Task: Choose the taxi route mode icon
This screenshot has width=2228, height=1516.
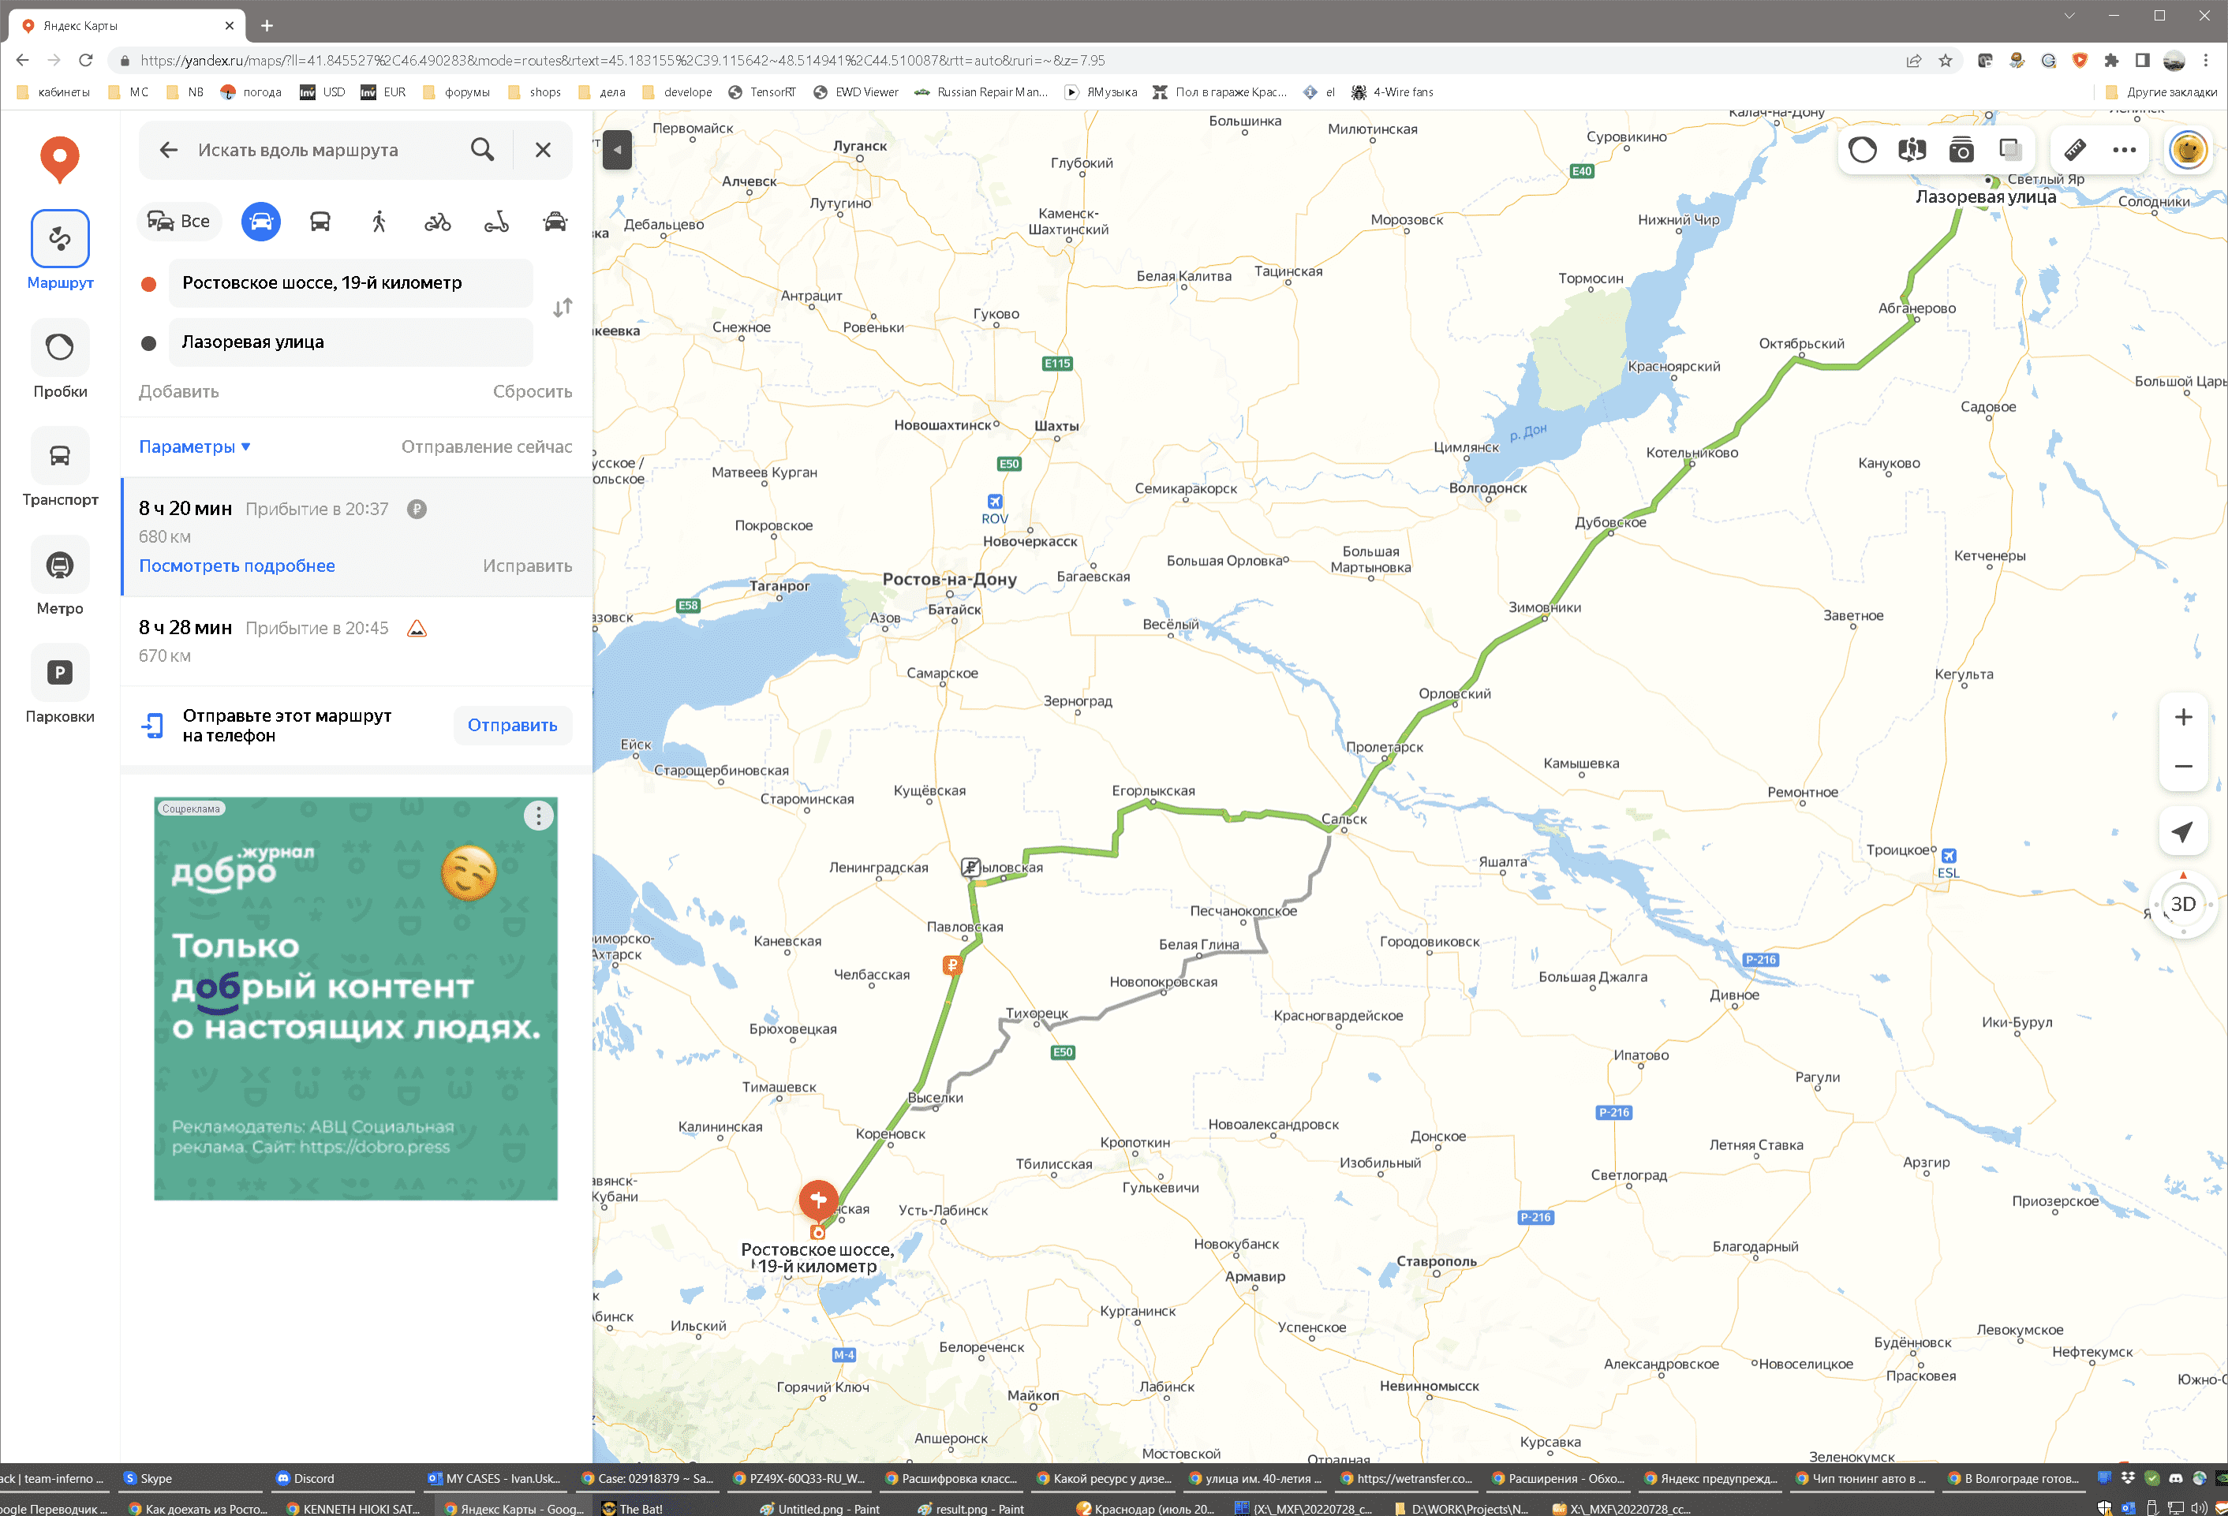Action: point(555,222)
